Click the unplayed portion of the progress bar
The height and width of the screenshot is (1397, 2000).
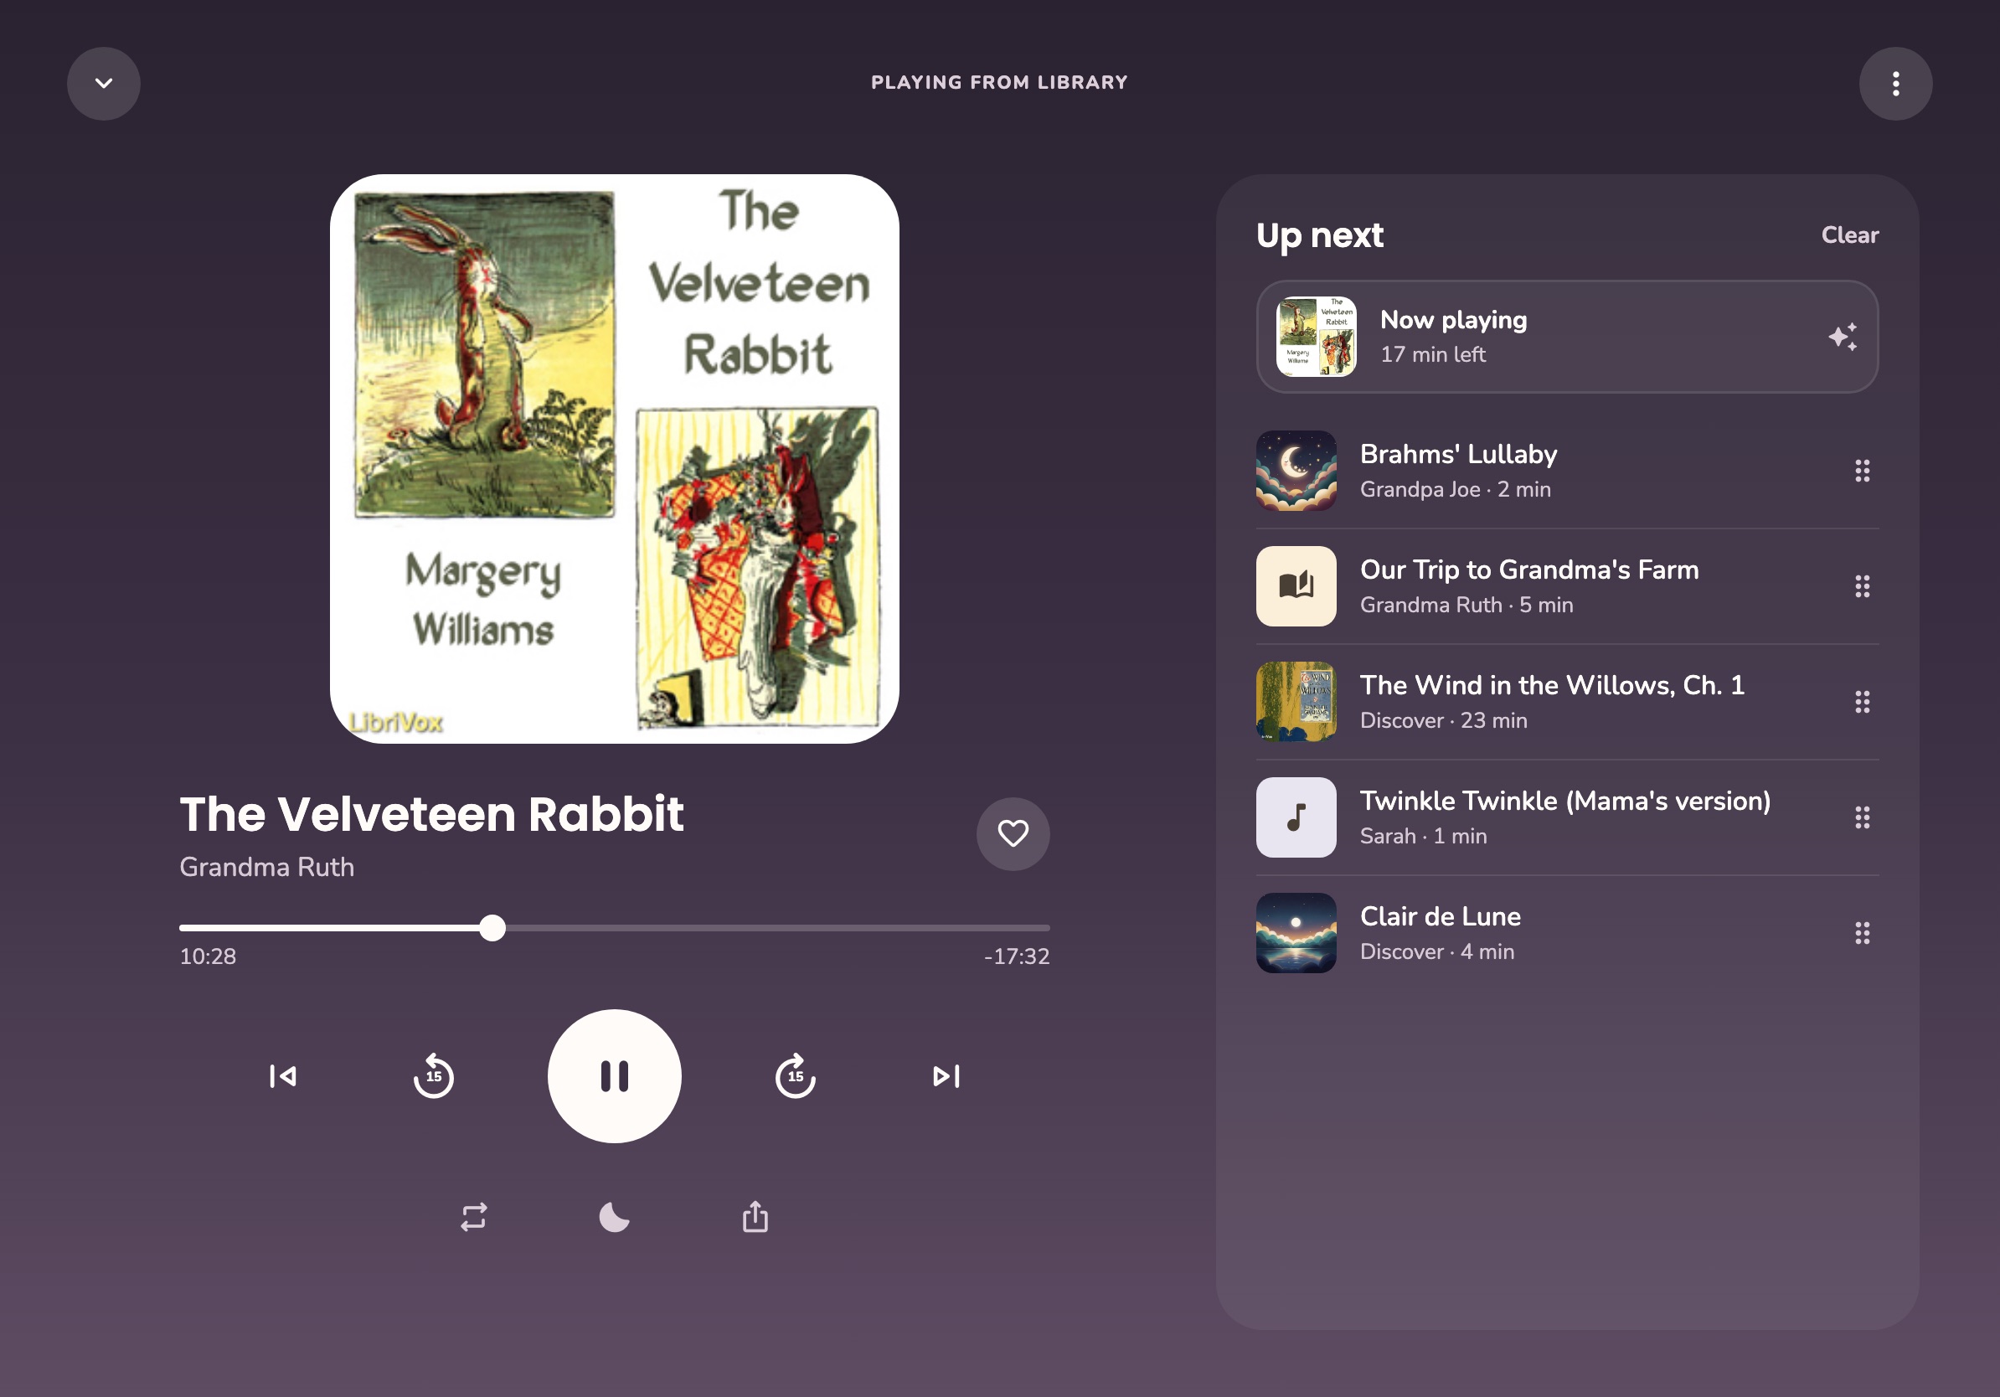(x=777, y=927)
